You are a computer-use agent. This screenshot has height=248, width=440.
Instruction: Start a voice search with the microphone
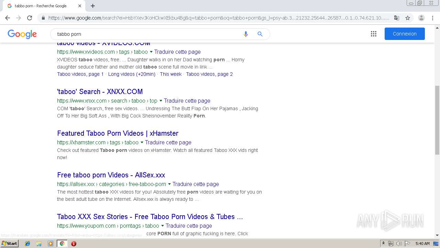[x=245, y=34]
